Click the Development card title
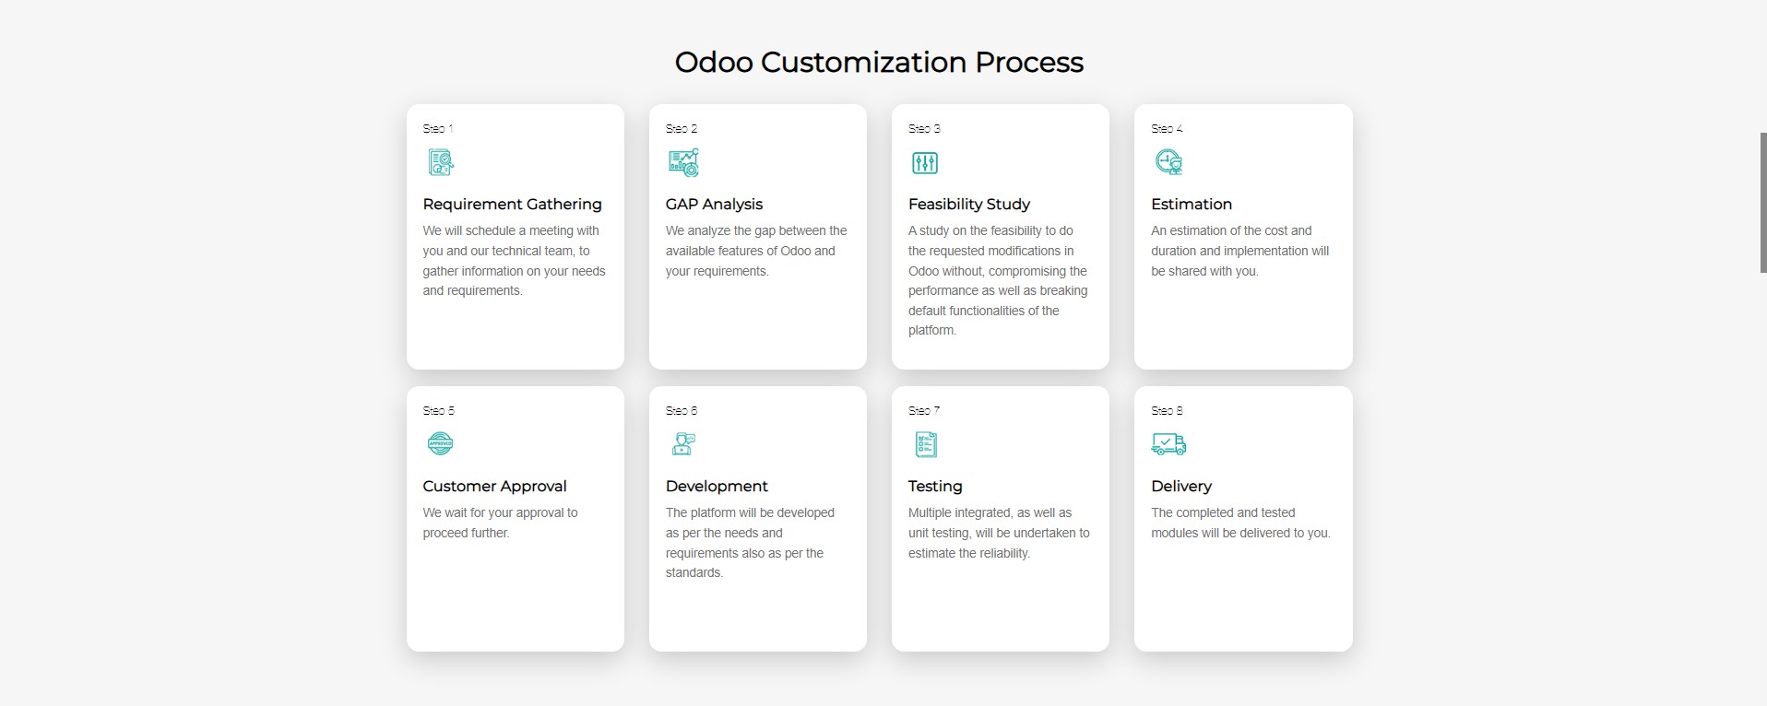This screenshot has height=706, width=1767. click(x=717, y=487)
